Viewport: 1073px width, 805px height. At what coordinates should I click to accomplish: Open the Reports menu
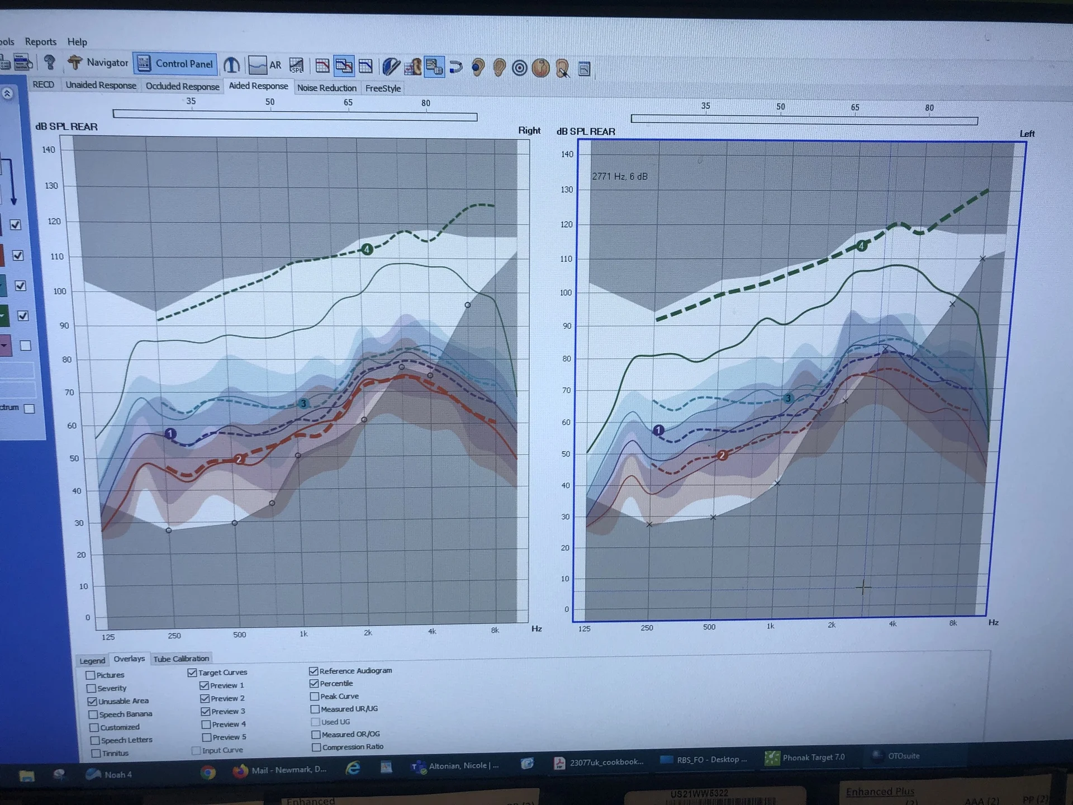click(x=41, y=41)
